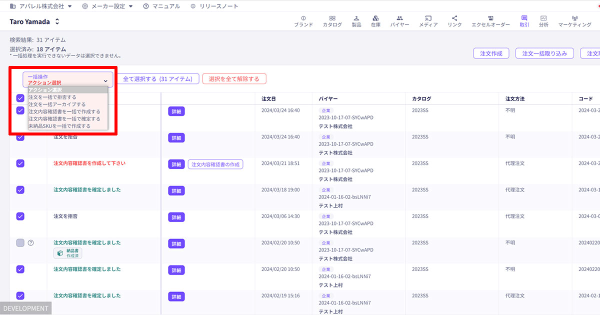The width and height of the screenshot is (600, 315).
Task: Click the コード column header
Action: (586, 99)
